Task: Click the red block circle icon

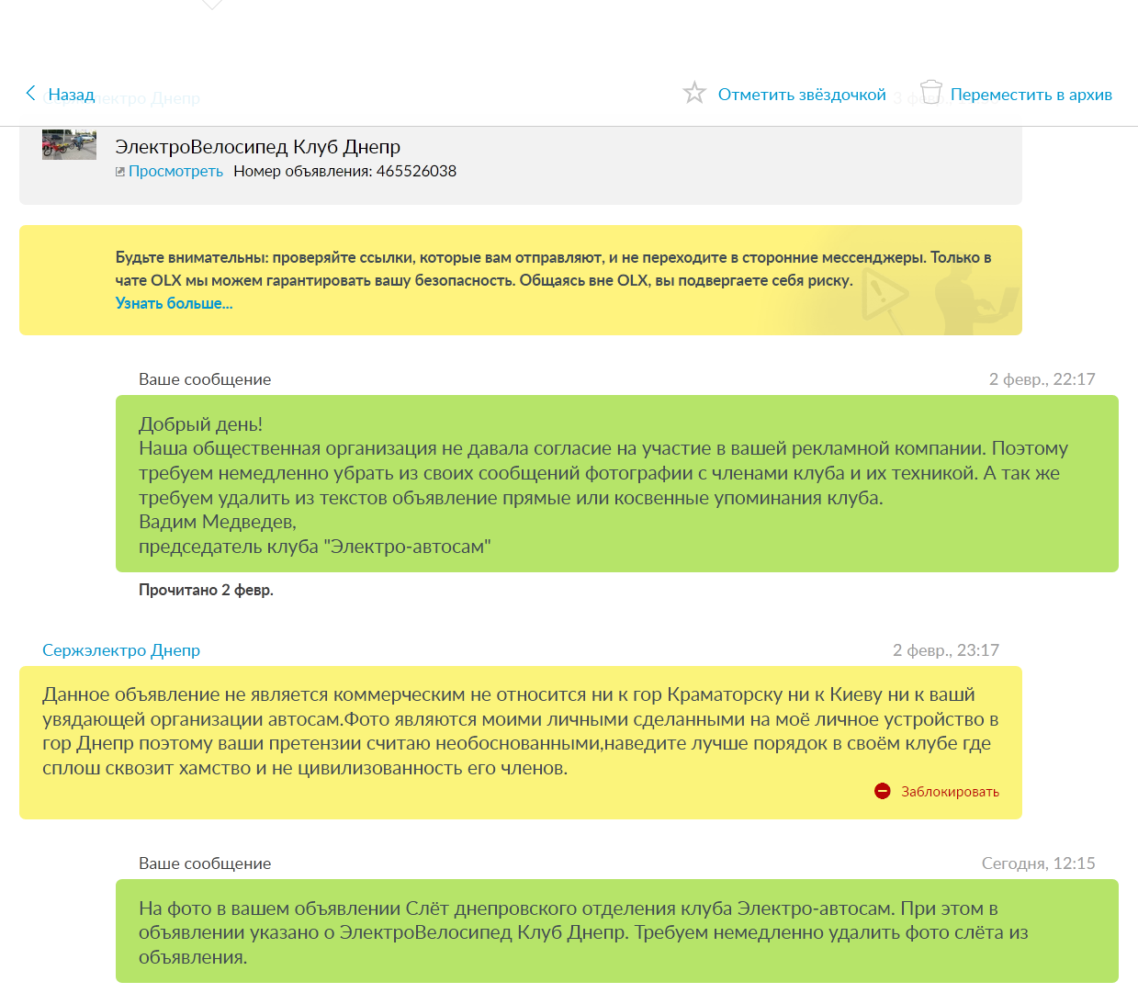Action: 883,791
